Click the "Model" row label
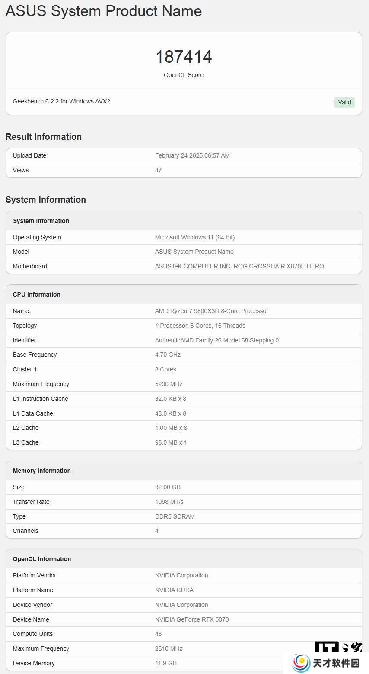This screenshot has width=369, height=674. [21, 252]
